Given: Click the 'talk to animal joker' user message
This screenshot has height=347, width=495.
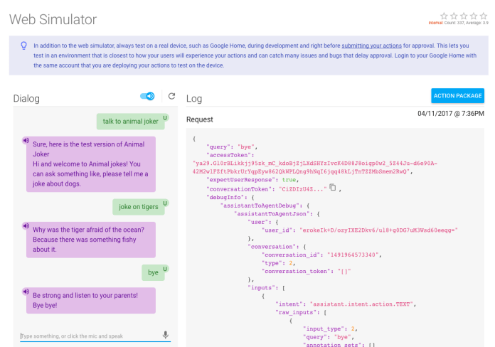Looking at the screenshot, I should pyautogui.click(x=129, y=121).
